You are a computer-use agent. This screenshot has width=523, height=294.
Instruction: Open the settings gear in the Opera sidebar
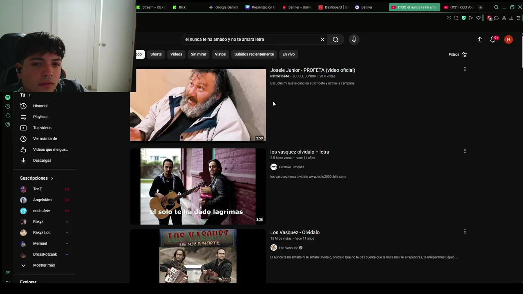tap(8, 124)
